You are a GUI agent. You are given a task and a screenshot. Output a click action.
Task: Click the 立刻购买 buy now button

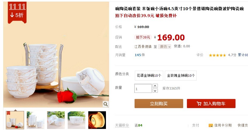[x=159, y=104]
